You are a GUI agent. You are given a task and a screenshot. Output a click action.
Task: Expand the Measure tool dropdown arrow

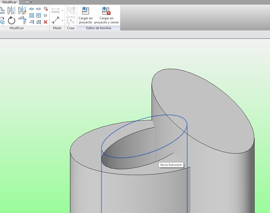[x=63, y=11]
